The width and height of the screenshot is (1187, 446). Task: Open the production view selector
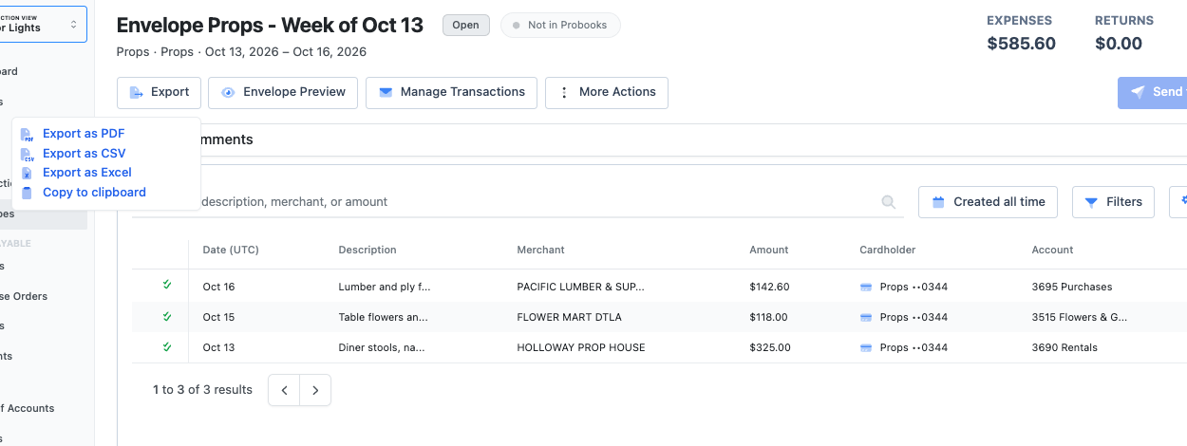[44, 25]
